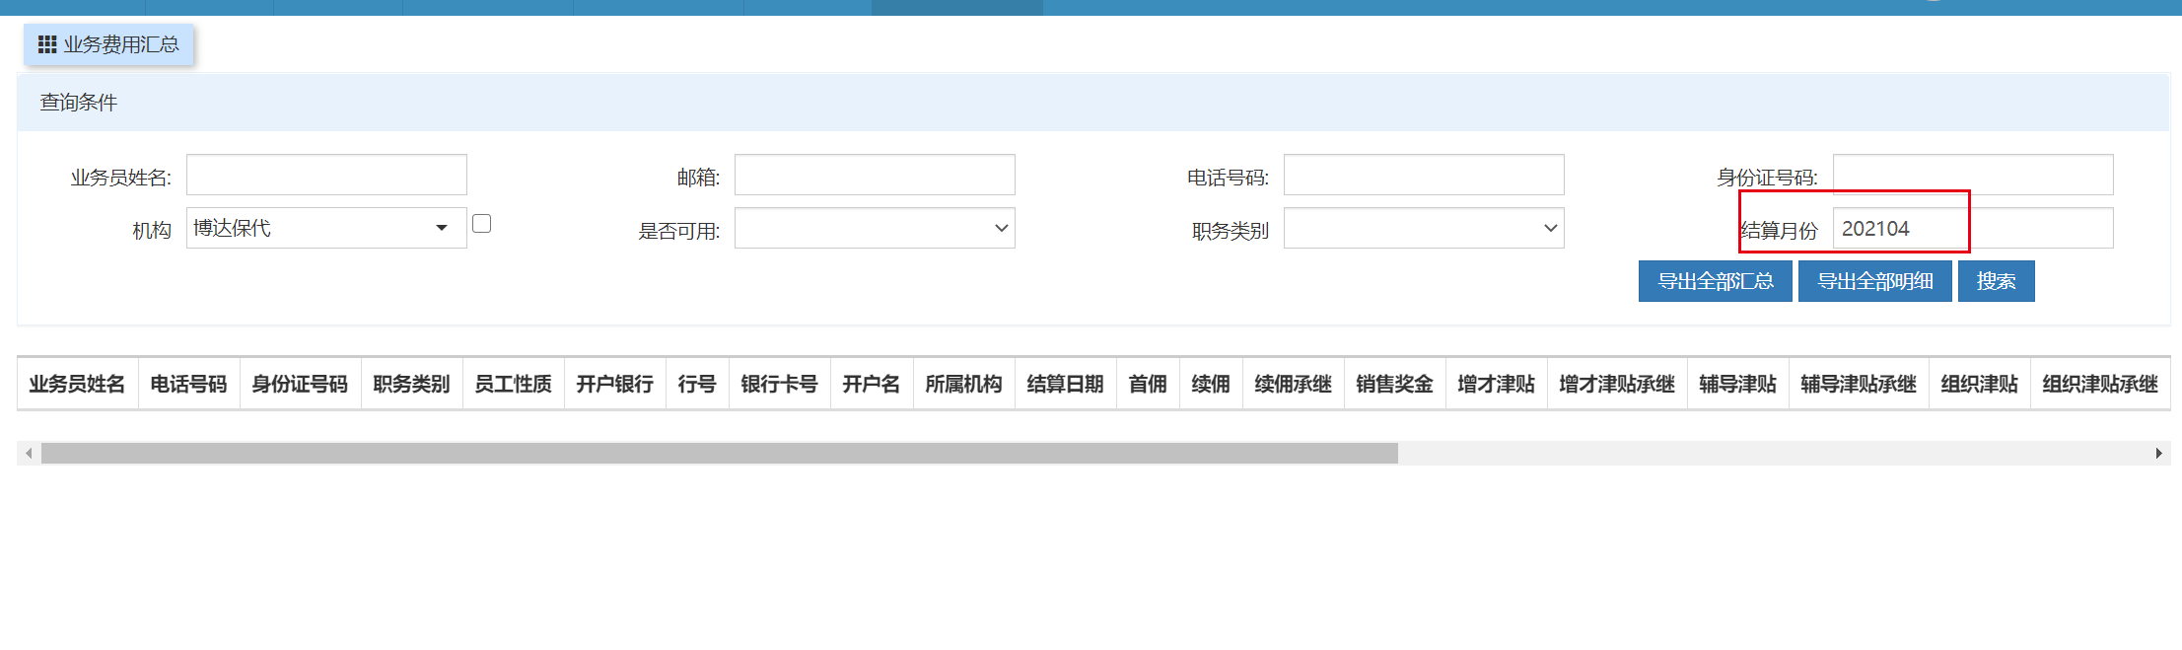
Task: Click the 业务员姓名 column header
Action: click(x=78, y=384)
